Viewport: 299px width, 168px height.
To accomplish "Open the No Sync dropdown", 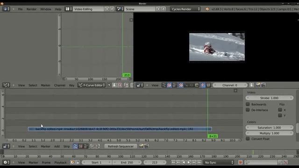I will (x=219, y=162).
